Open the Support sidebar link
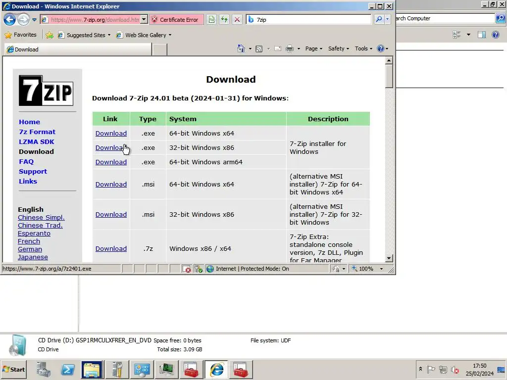Image resolution: width=507 pixels, height=380 pixels. coord(33,172)
